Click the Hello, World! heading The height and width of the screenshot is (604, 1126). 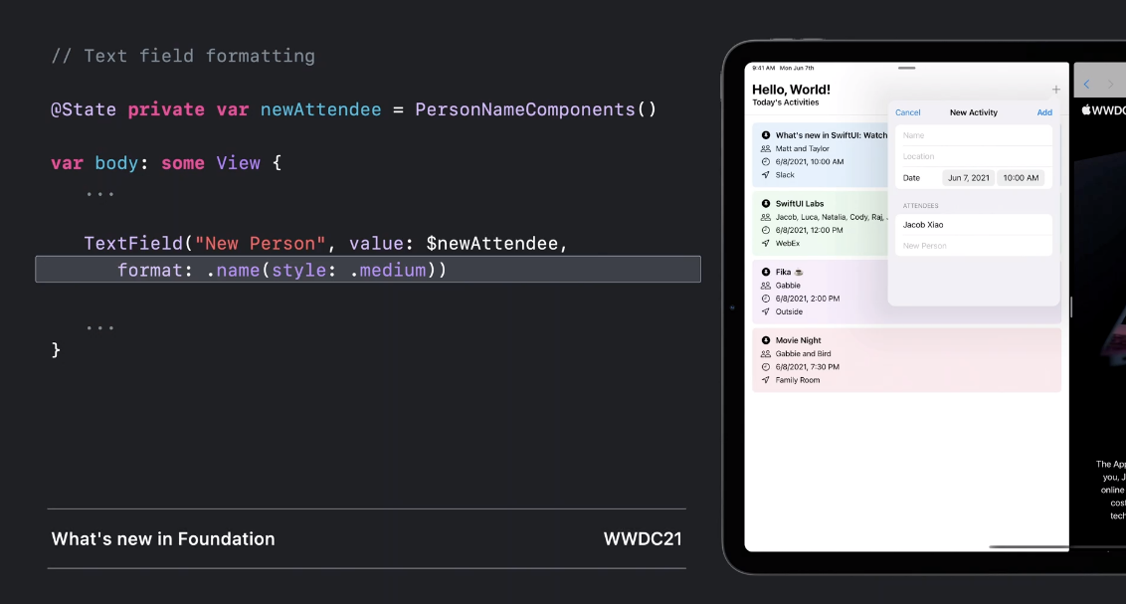(791, 90)
